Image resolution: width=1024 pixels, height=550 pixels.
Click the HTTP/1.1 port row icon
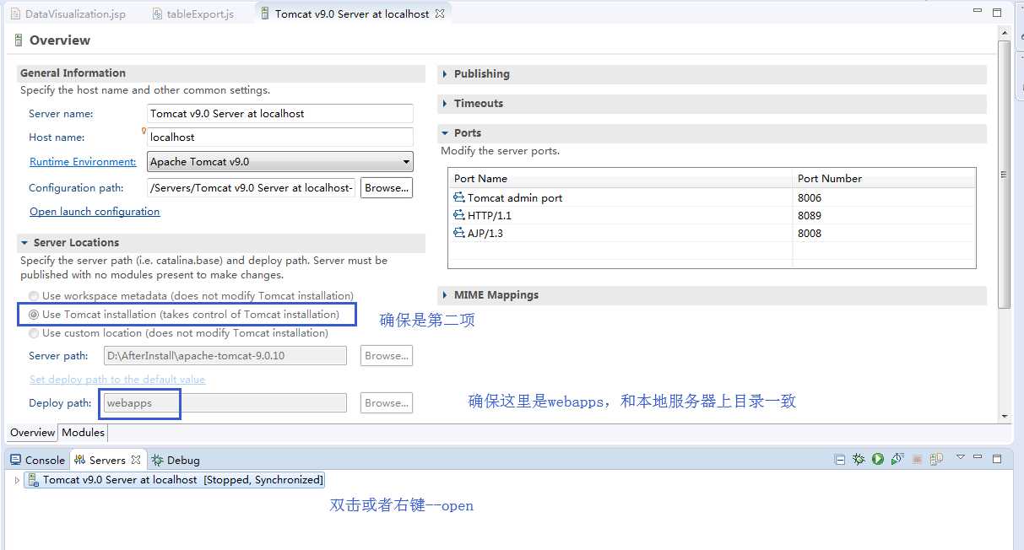click(459, 215)
